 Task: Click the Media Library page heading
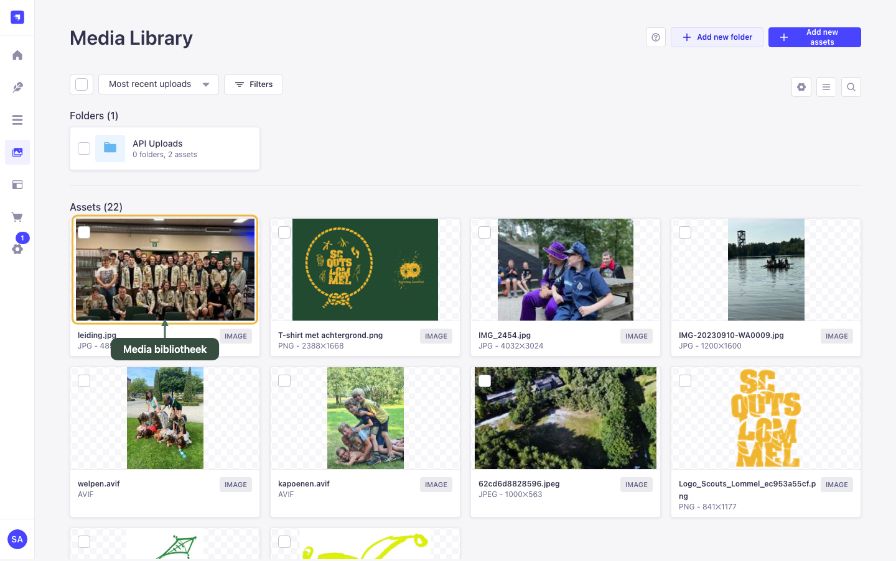[131, 38]
